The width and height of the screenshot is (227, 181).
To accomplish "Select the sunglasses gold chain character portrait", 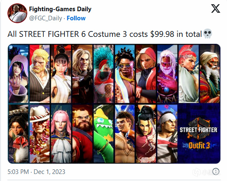I will click(125, 74).
